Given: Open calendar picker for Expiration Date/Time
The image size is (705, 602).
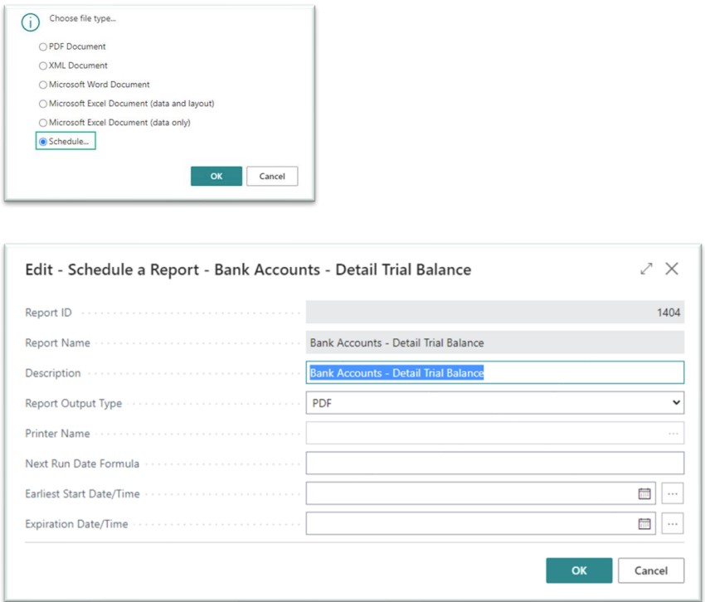Looking at the screenshot, I should tap(644, 524).
